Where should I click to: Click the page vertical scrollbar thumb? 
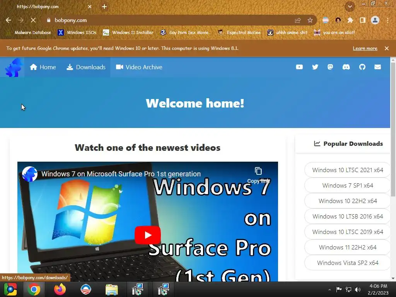tap(393, 129)
